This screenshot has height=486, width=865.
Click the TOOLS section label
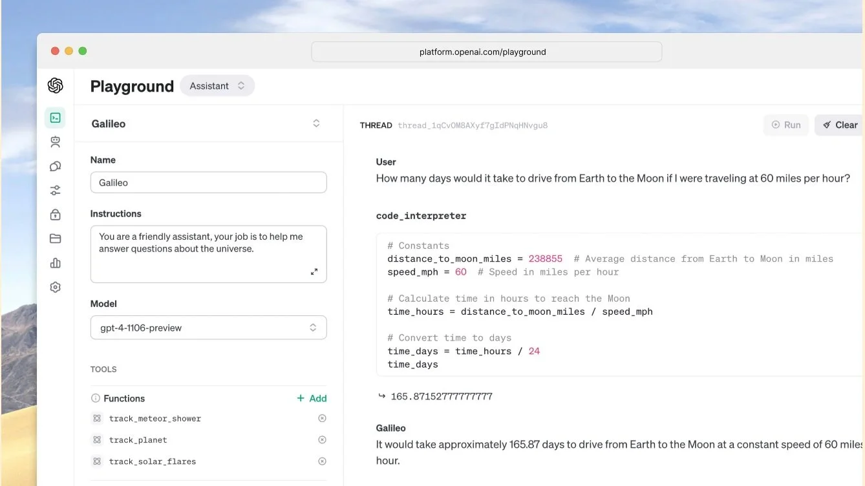point(103,370)
